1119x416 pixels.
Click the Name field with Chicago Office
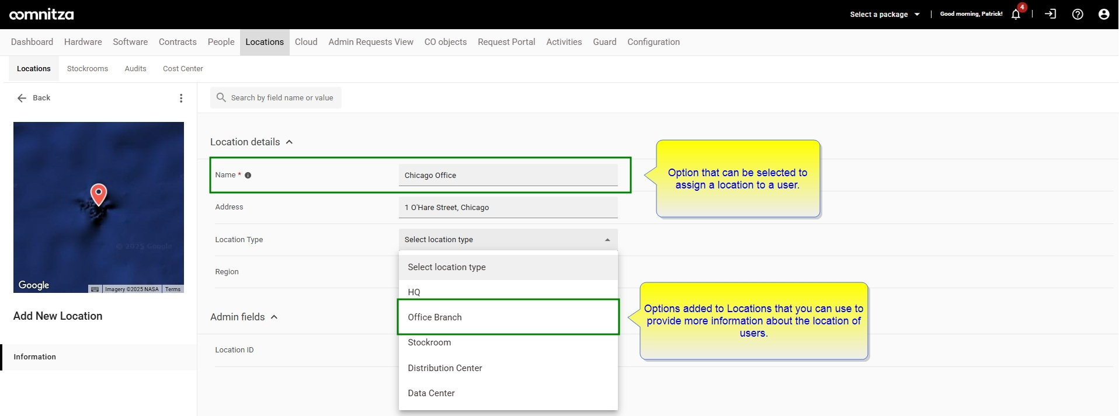(508, 175)
